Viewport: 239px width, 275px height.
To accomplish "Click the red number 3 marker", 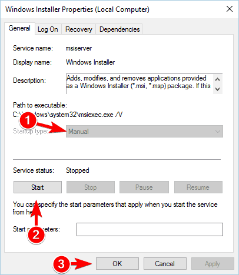I will click(61, 264).
